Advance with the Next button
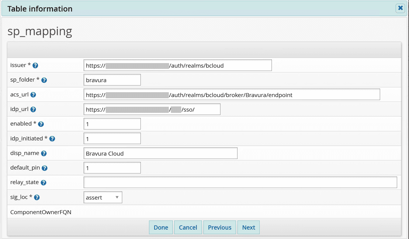 [248, 227]
